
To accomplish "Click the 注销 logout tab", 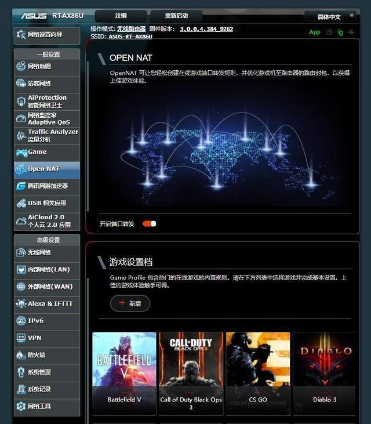I will point(121,16).
